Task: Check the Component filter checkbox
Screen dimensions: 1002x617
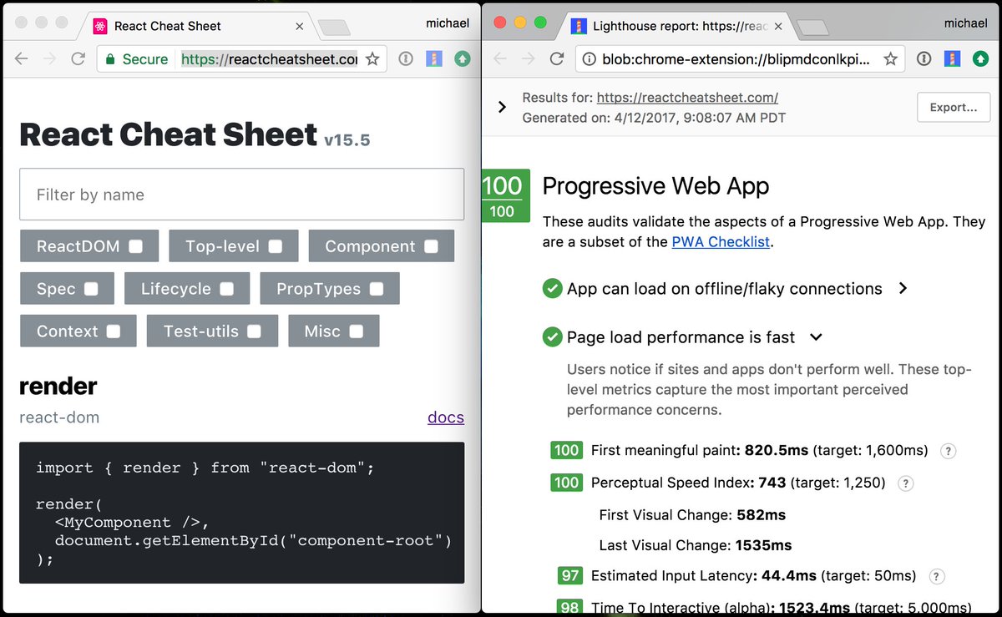Action: click(x=431, y=246)
